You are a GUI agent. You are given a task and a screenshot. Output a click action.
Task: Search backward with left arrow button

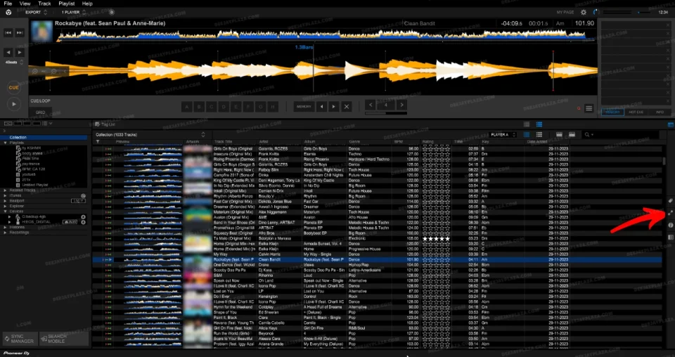click(8, 53)
